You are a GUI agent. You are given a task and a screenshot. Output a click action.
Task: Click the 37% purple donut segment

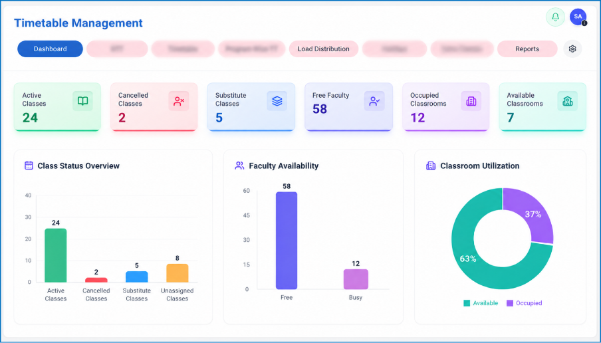534,215
